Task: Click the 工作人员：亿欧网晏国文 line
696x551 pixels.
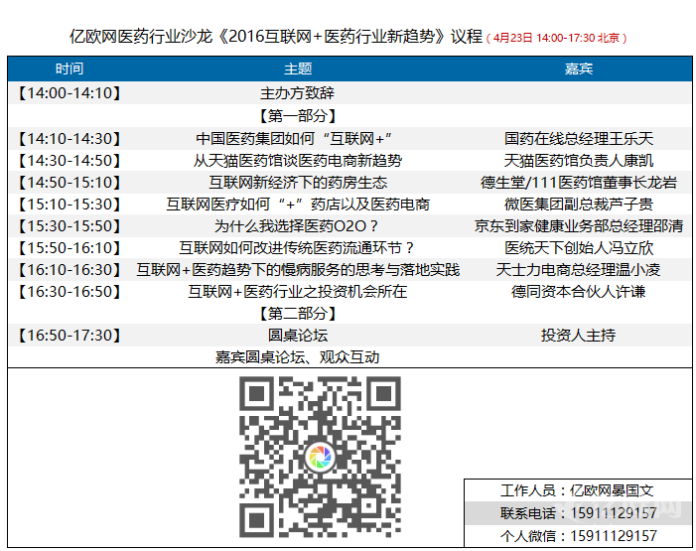Action: (577, 490)
